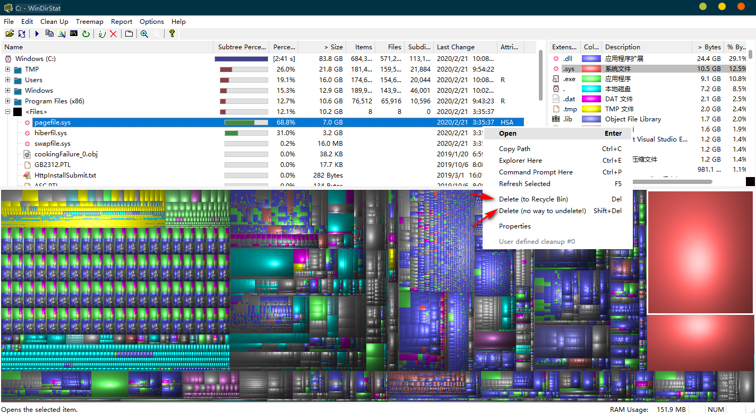This screenshot has width=756, height=414.
Task: Click the Select Parent folder toolbar icon
Action: 129,34
